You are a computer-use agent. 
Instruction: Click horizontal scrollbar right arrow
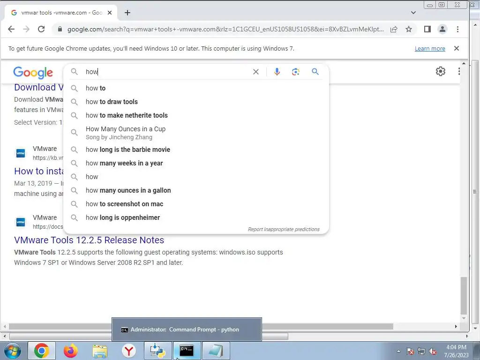tap(456, 327)
